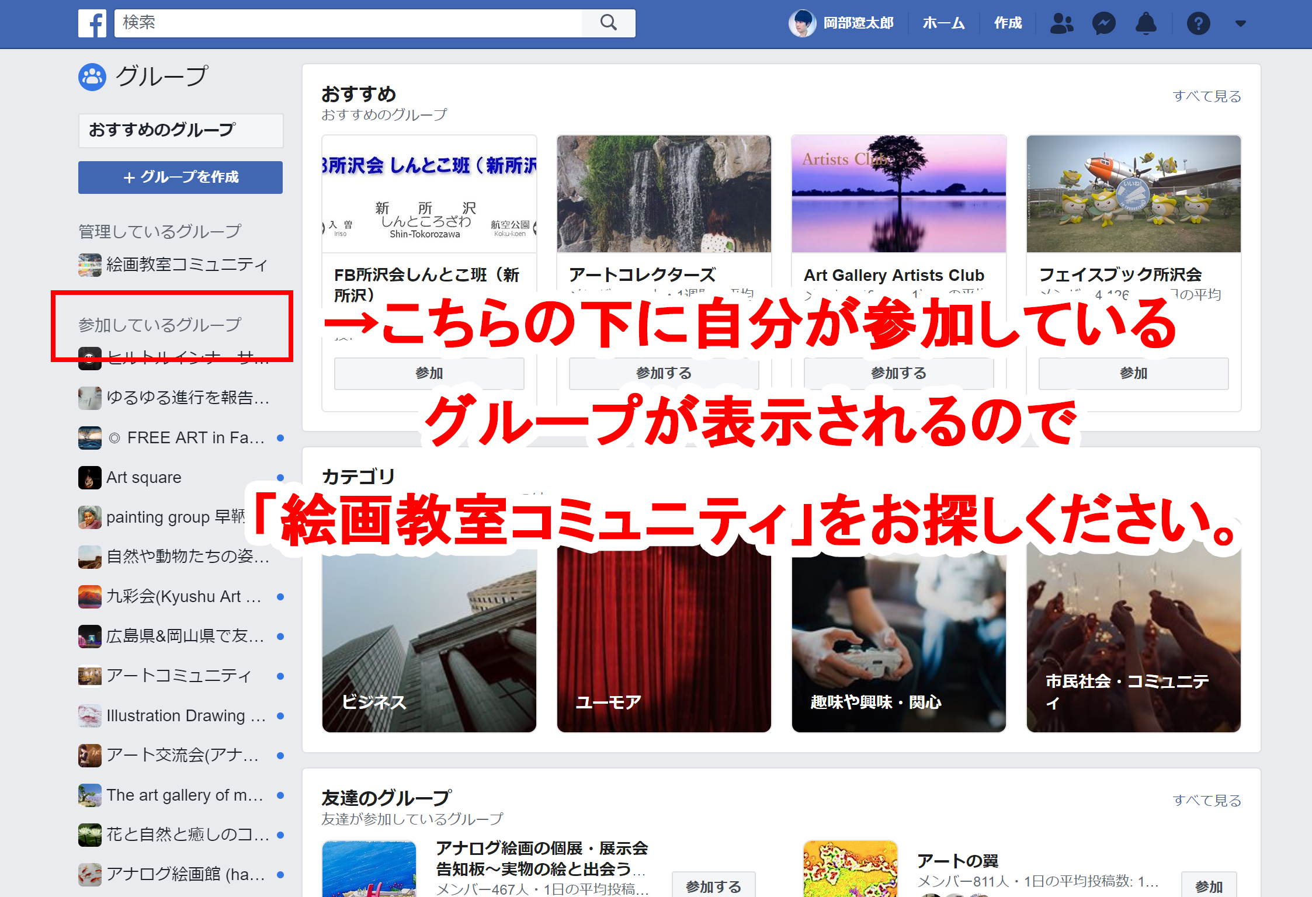1312x897 pixels.
Task: Open the Messenger icon
Action: tap(1103, 23)
